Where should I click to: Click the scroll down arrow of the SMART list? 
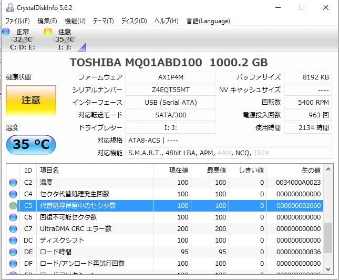(328, 269)
